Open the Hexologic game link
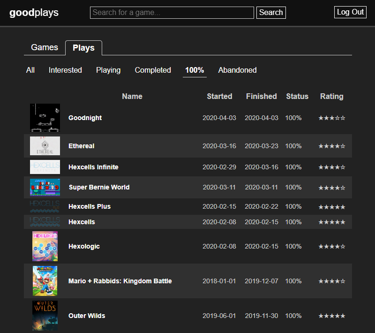375x333 pixels. point(84,246)
